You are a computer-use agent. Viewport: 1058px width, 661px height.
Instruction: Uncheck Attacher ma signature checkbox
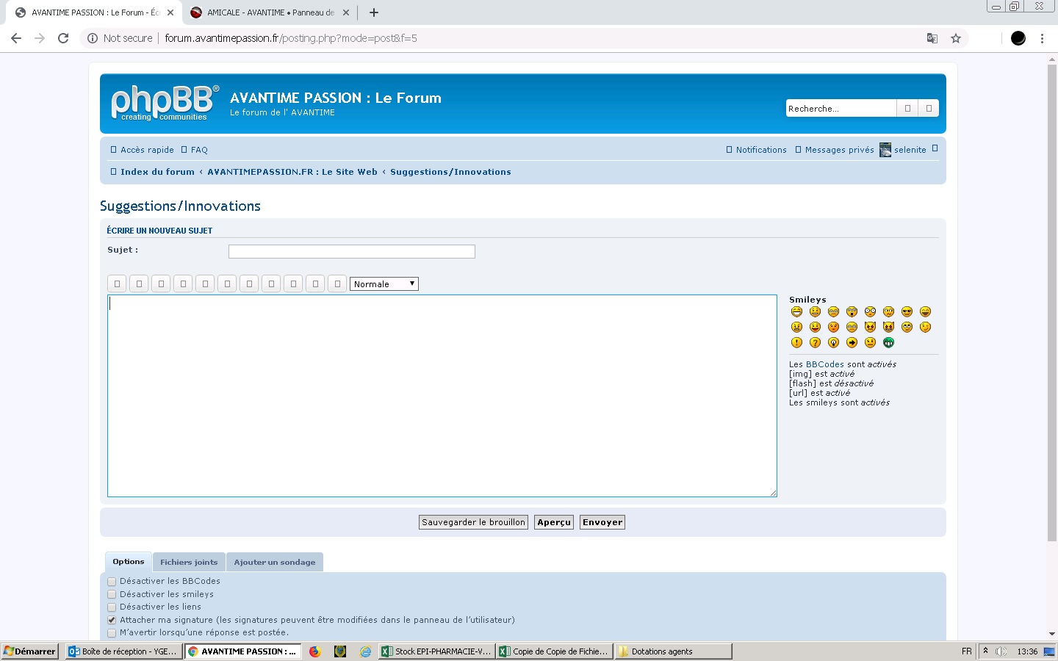click(112, 620)
